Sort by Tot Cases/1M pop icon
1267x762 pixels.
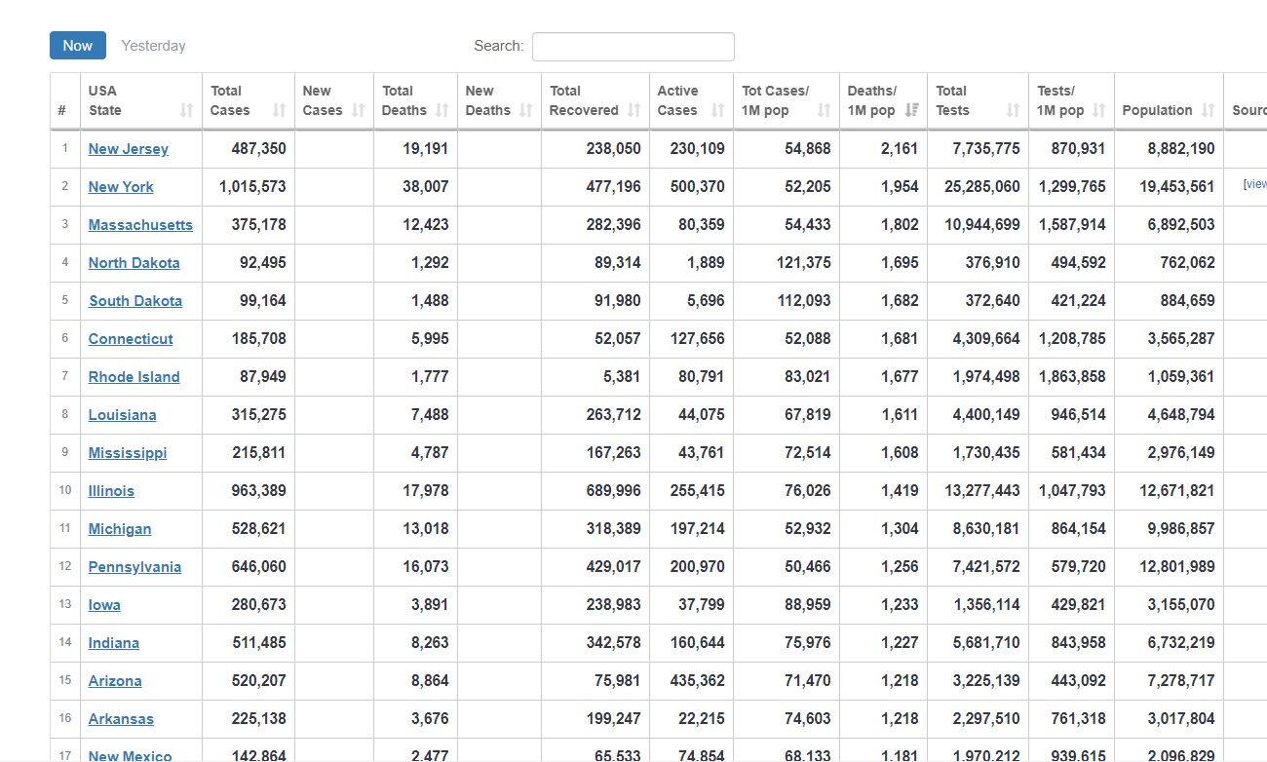point(824,111)
